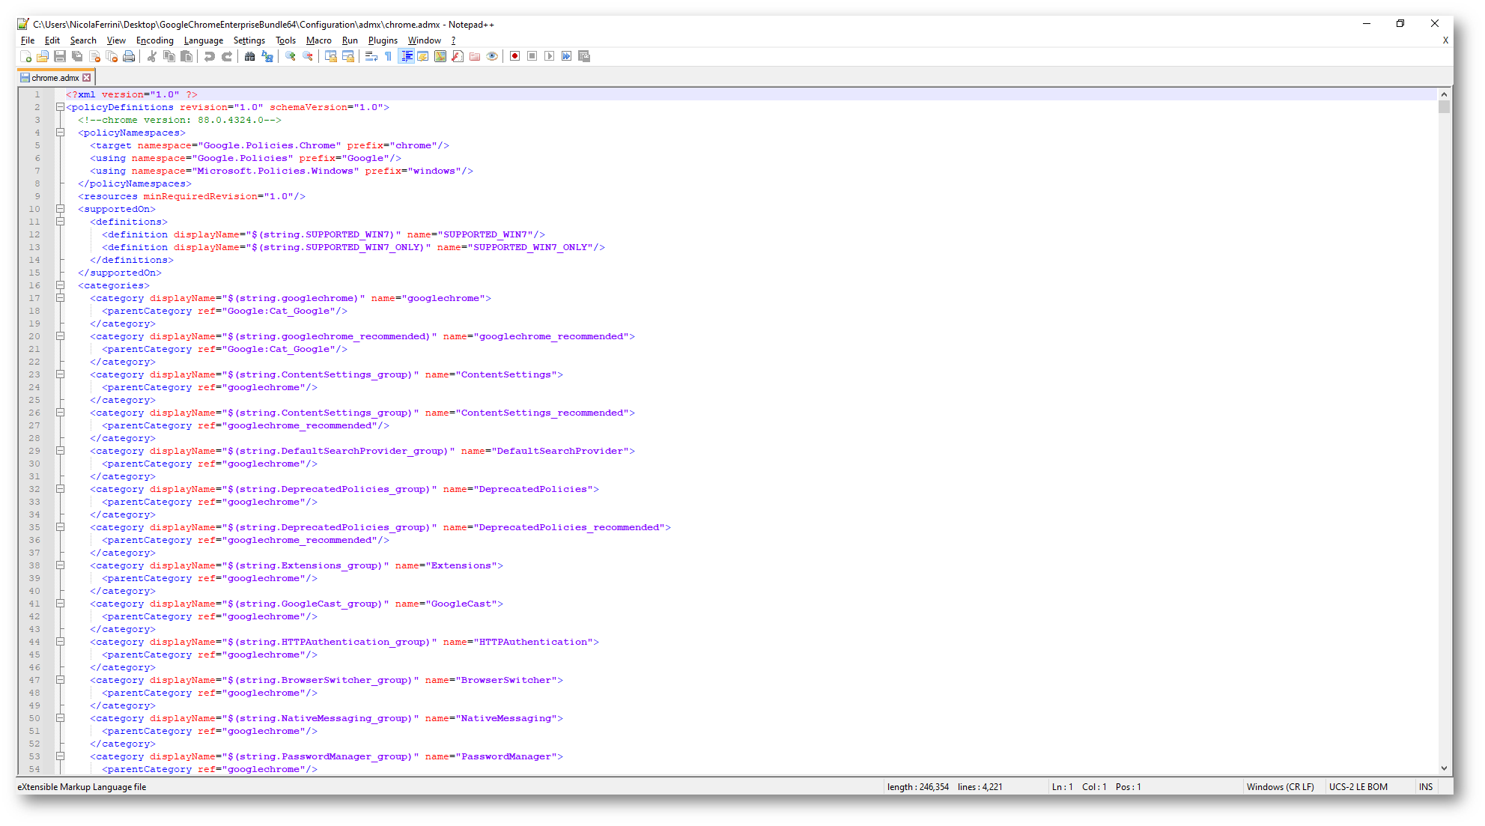Open Folder as Workspace icon
The image size is (1485, 826).
click(475, 56)
